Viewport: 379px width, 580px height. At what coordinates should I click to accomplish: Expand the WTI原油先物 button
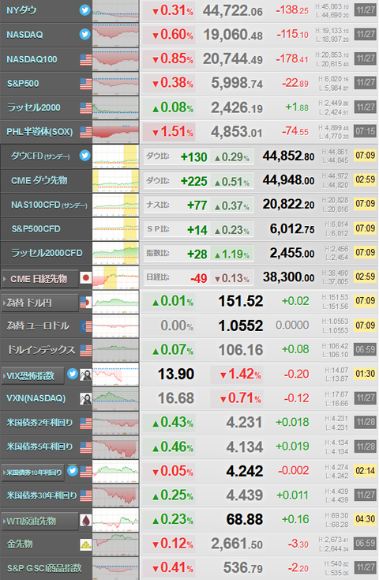coord(40,522)
